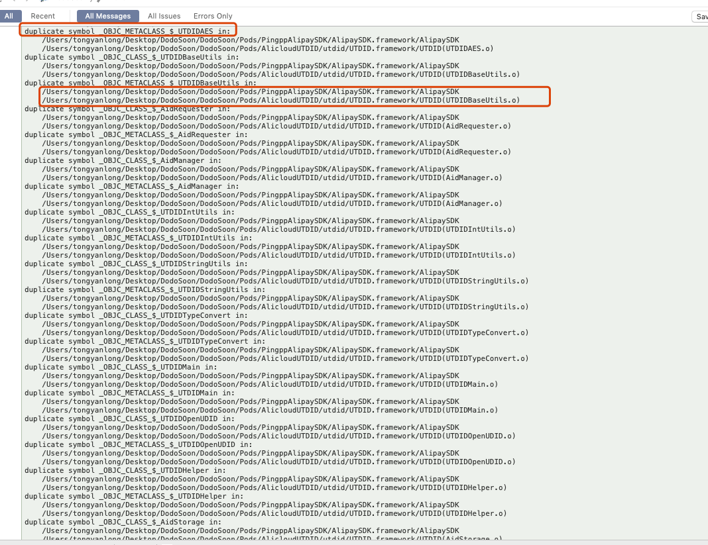Select UTDID(UTDIDIntUtils.o) path under _OBJC_CLASS_$_UTDIDIntUtils
This screenshot has height=545, width=708.
278,229
